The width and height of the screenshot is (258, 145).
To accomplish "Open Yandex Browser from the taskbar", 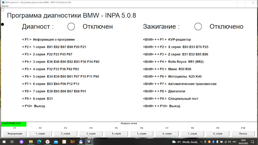I will [48, 142].
